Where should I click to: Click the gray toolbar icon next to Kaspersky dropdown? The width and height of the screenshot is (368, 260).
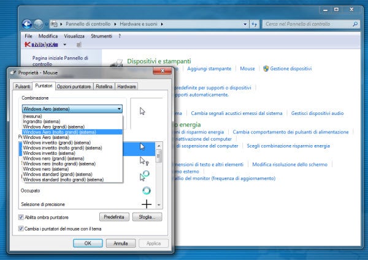tap(79, 45)
